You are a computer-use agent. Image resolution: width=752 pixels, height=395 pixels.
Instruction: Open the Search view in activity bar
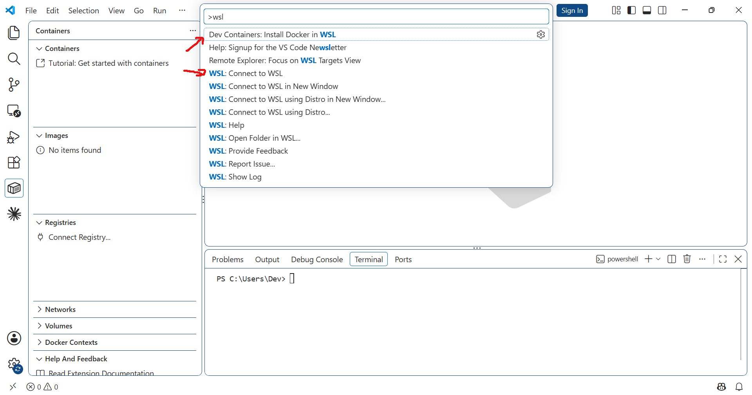pos(14,59)
